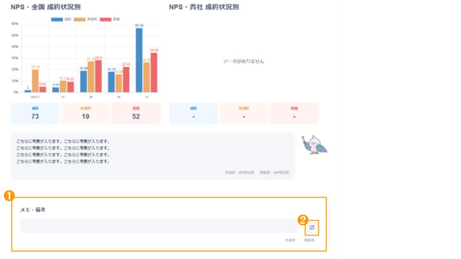Click the 貴社 成約 empty summary card
Screen dimensions: 461x259
pos(194,113)
